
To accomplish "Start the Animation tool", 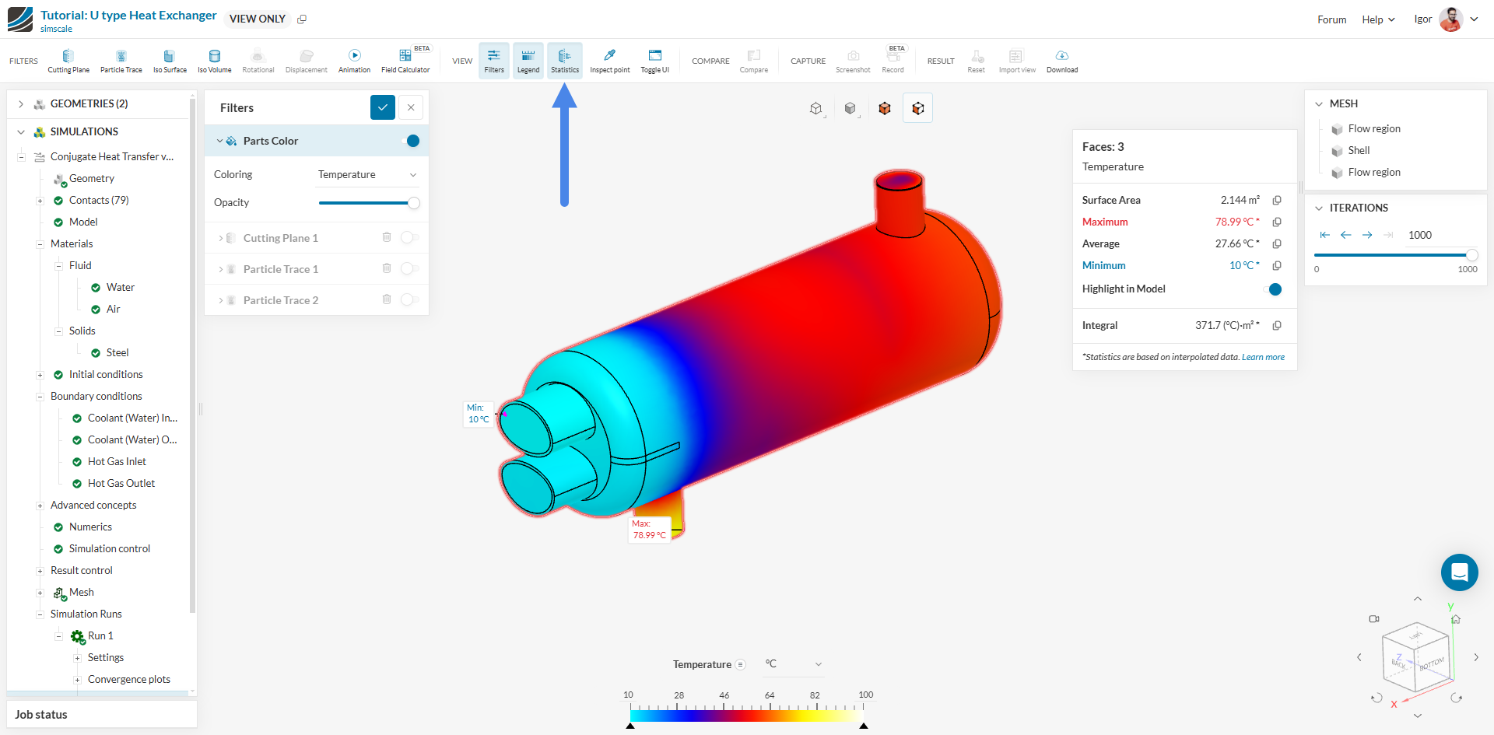I will pos(354,61).
